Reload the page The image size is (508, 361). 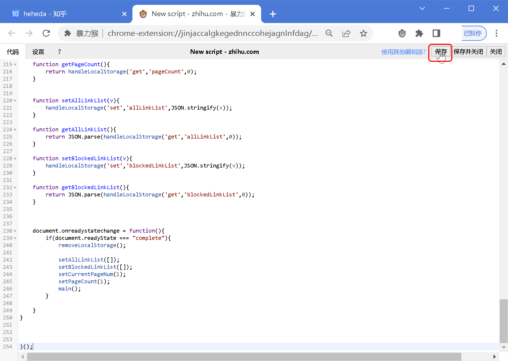click(x=46, y=33)
